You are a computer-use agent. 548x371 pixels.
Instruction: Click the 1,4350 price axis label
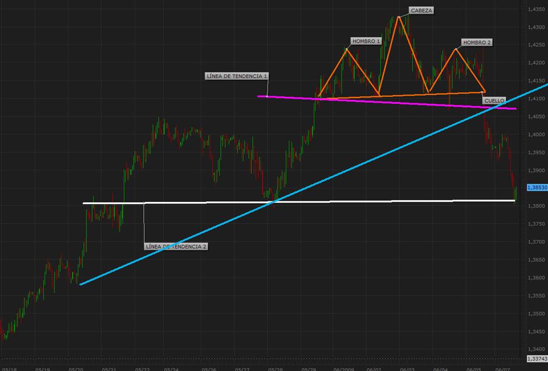point(536,9)
